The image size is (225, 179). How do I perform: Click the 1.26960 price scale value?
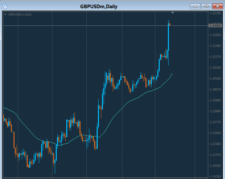point(215,100)
